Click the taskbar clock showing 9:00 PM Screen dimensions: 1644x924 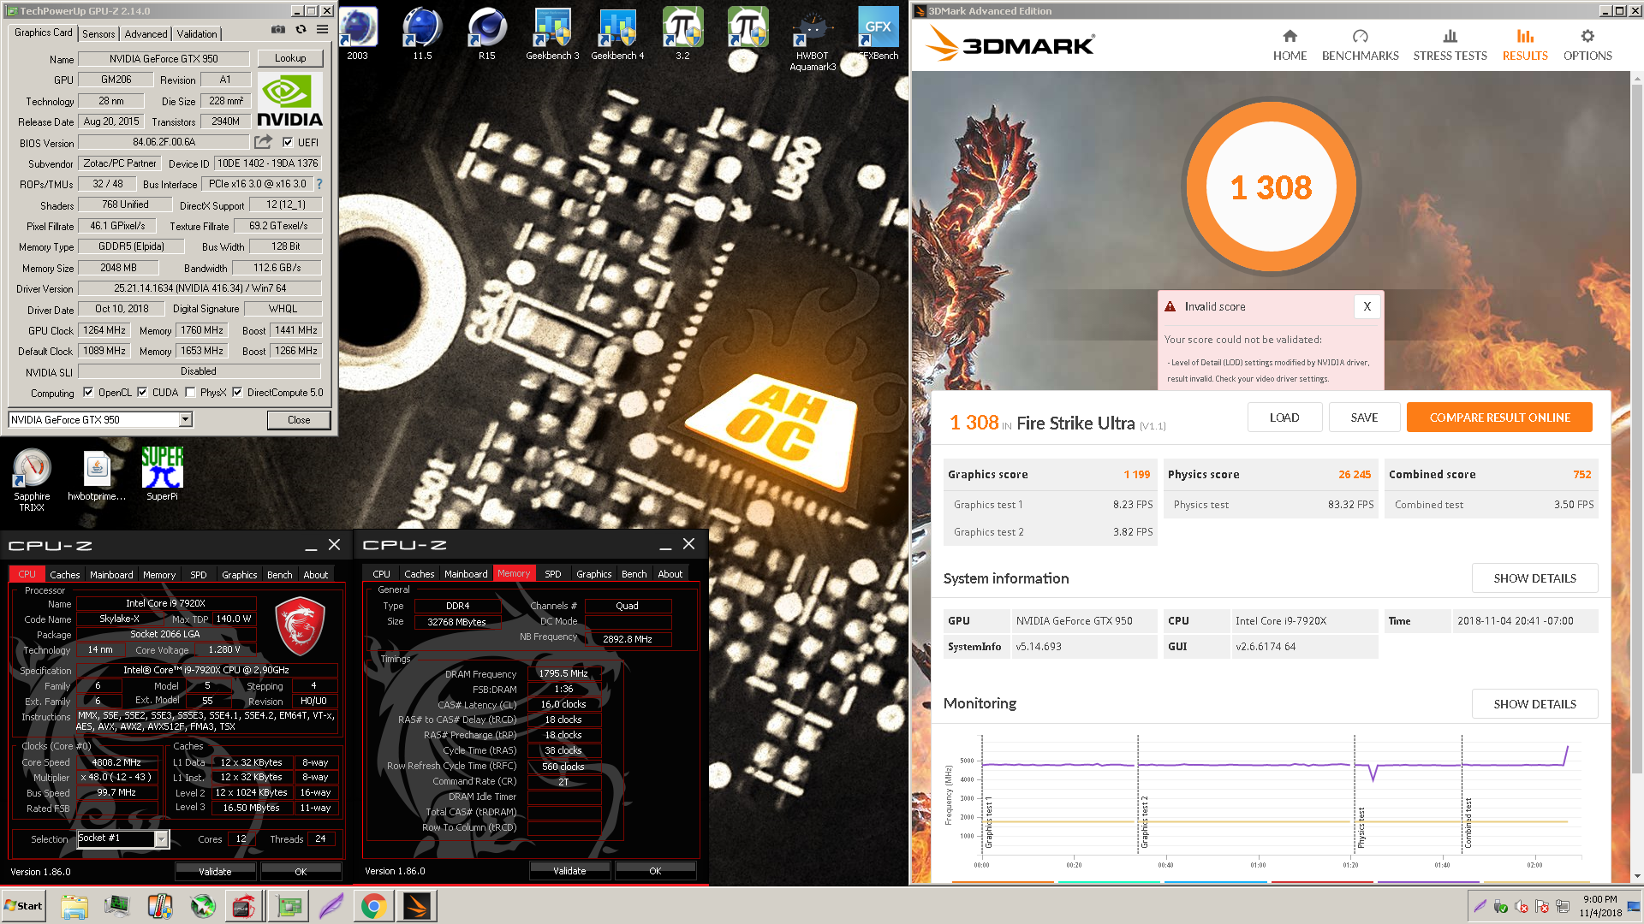click(x=1599, y=906)
